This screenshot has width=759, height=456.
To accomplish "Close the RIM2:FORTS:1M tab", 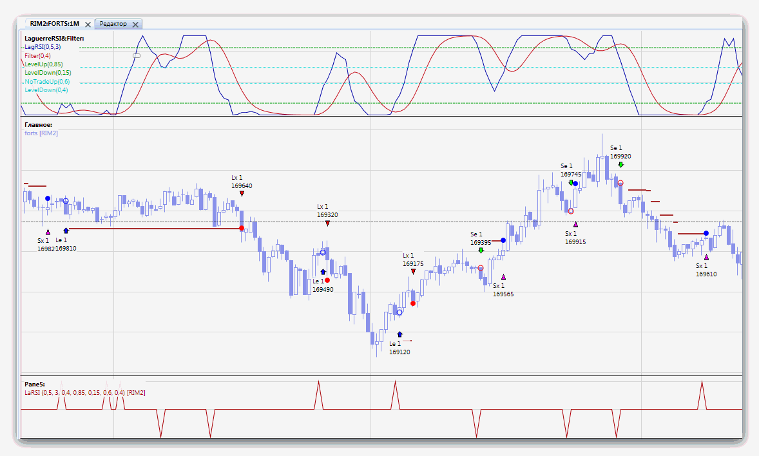I will 88,24.
